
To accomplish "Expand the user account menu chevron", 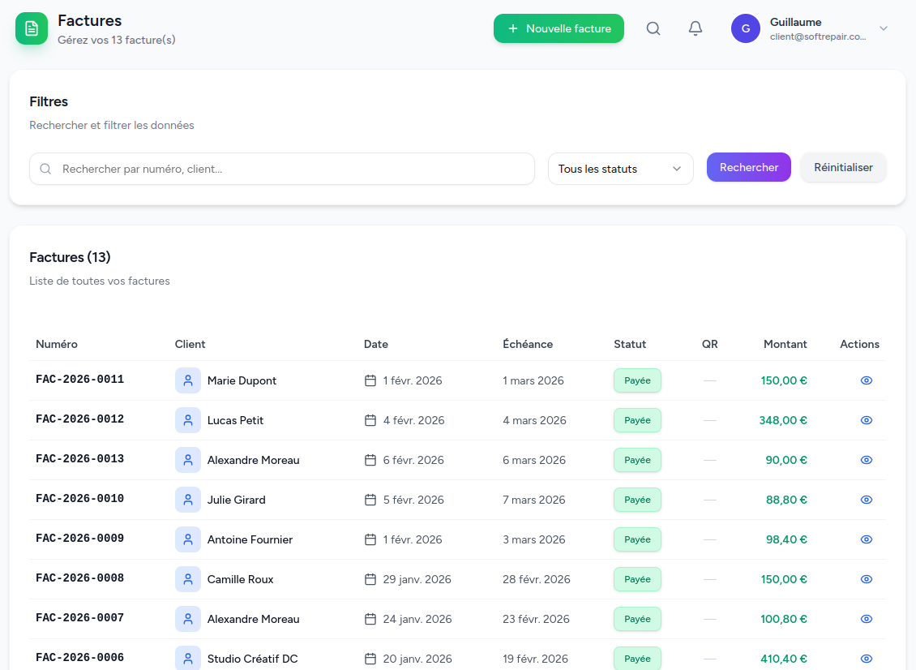I will click(884, 28).
